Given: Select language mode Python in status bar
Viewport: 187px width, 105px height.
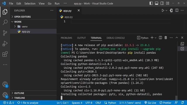Looking at the screenshot, I should pos(110,103).
